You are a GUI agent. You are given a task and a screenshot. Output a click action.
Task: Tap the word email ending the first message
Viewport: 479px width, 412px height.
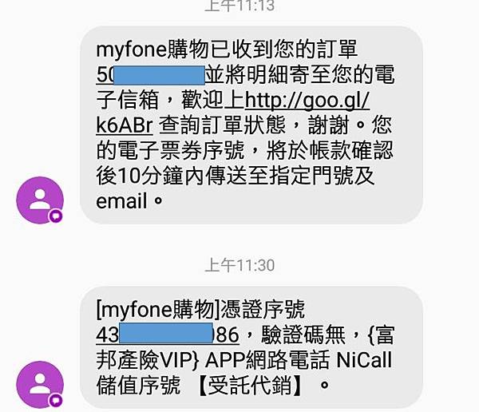(x=121, y=201)
